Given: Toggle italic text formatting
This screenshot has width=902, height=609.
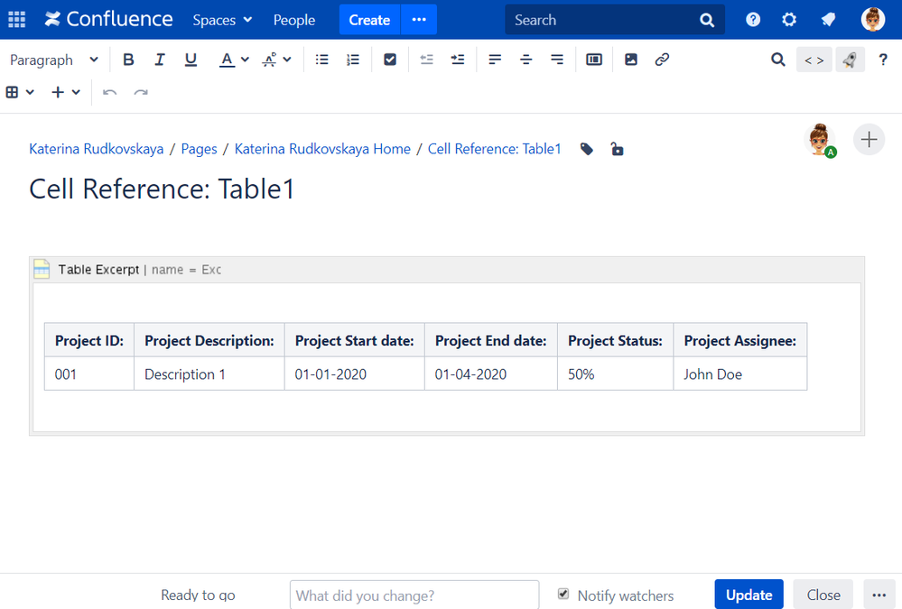Looking at the screenshot, I should point(160,60).
